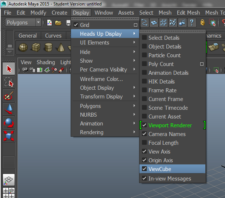
Task: Activate the Lasso select tool
Action: coord(9,82)
